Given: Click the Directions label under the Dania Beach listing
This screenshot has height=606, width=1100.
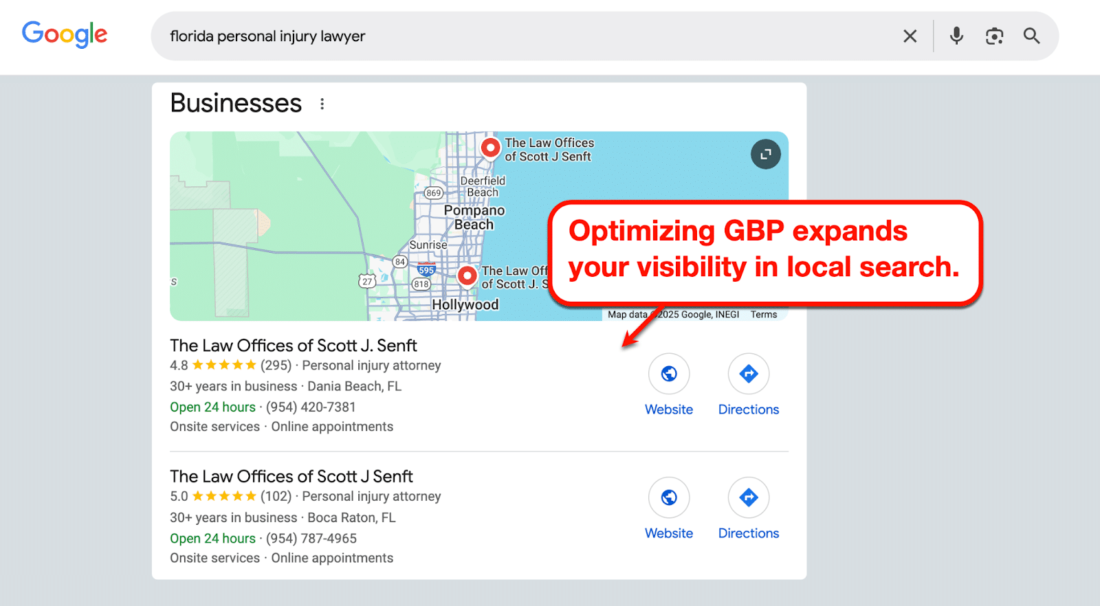Looking at the screenshot, I should (749, 409).
